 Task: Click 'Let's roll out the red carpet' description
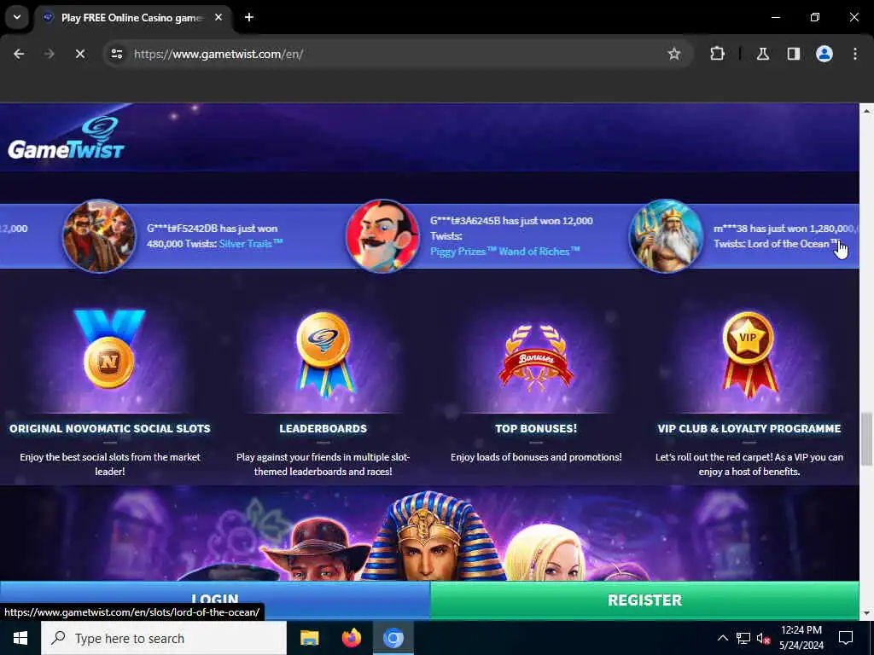point(749,464)
